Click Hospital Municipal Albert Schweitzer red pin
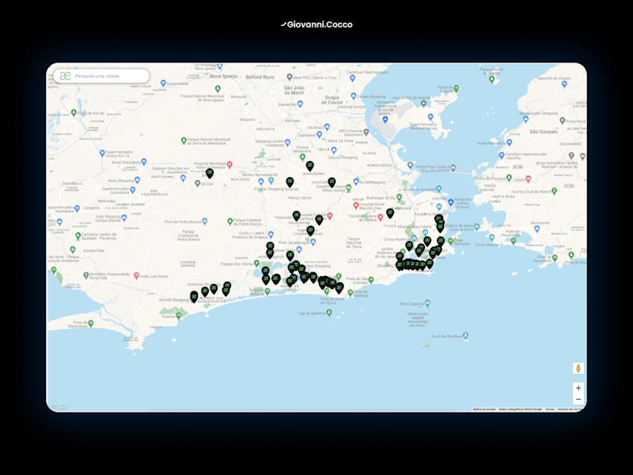This screenshot has width=633, height=475. (x=229, y=165)
